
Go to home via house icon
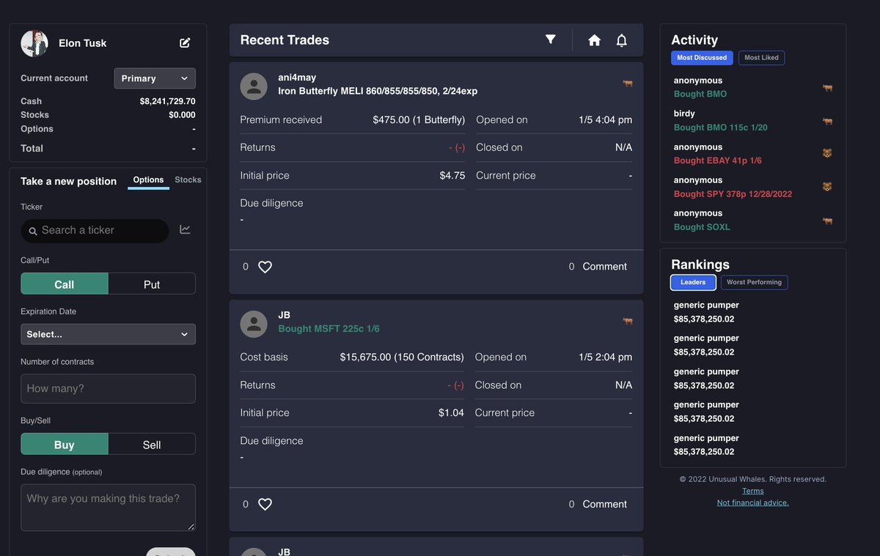[595, 40]
